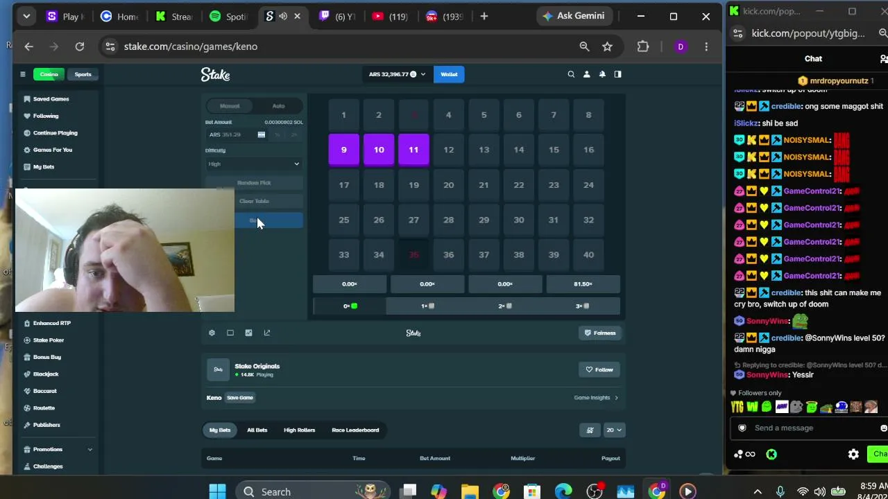888x499 pixels.
Task: Deselect Keno number 11
Action: click(x=413, y=150)
